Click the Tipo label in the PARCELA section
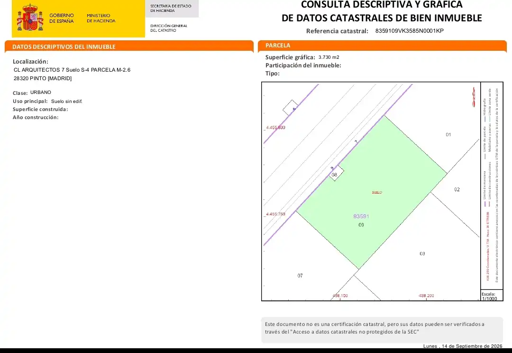Screen dimensions: 512x353 pos(272,74)
